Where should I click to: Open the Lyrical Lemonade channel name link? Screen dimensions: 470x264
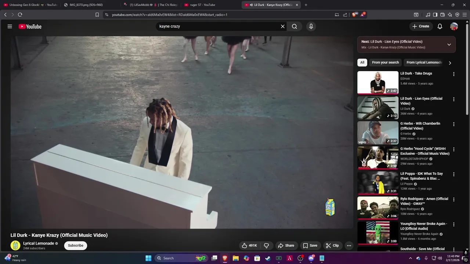[39, 243]
